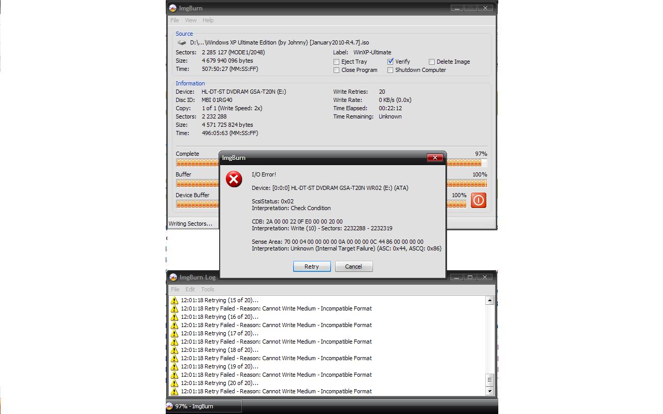Click warning icon beside Retrying (17 of 20)
This screenshot has width=663, height=414.
click(x=175, y=333)
